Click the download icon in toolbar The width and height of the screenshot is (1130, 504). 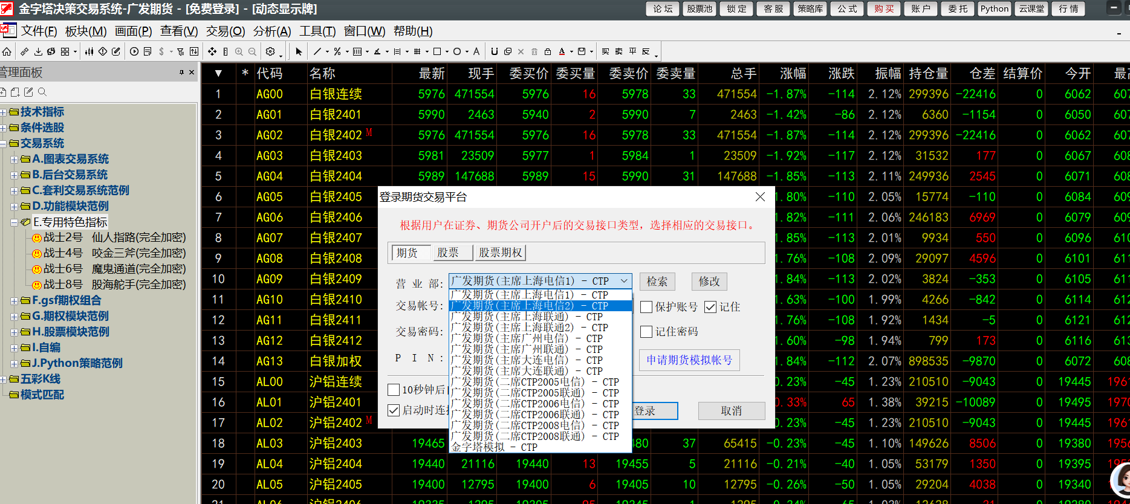pos(38,52)
